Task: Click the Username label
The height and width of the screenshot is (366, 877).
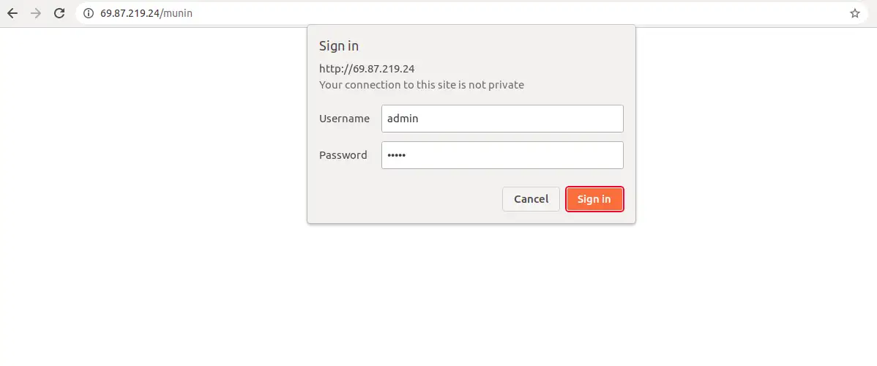Action: click(x=344, y=119)
